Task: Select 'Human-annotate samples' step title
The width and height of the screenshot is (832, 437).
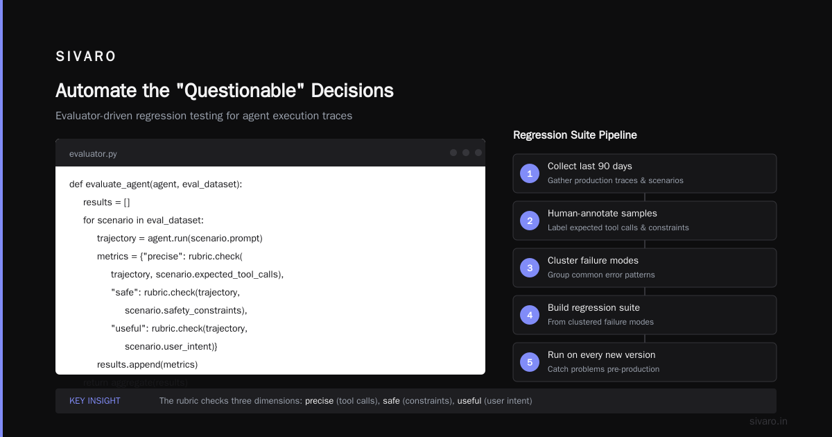Action: 603,214
